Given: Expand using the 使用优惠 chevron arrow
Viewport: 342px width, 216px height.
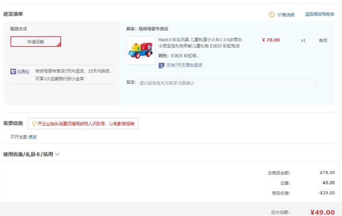Looking at the screenshot, I should (x=57, y=154).
